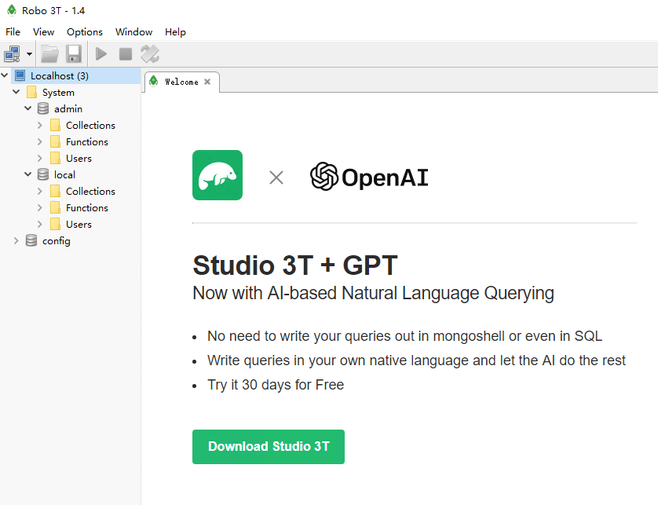Expand Collections under local
The image size is (658, 505).
(40, 191)
